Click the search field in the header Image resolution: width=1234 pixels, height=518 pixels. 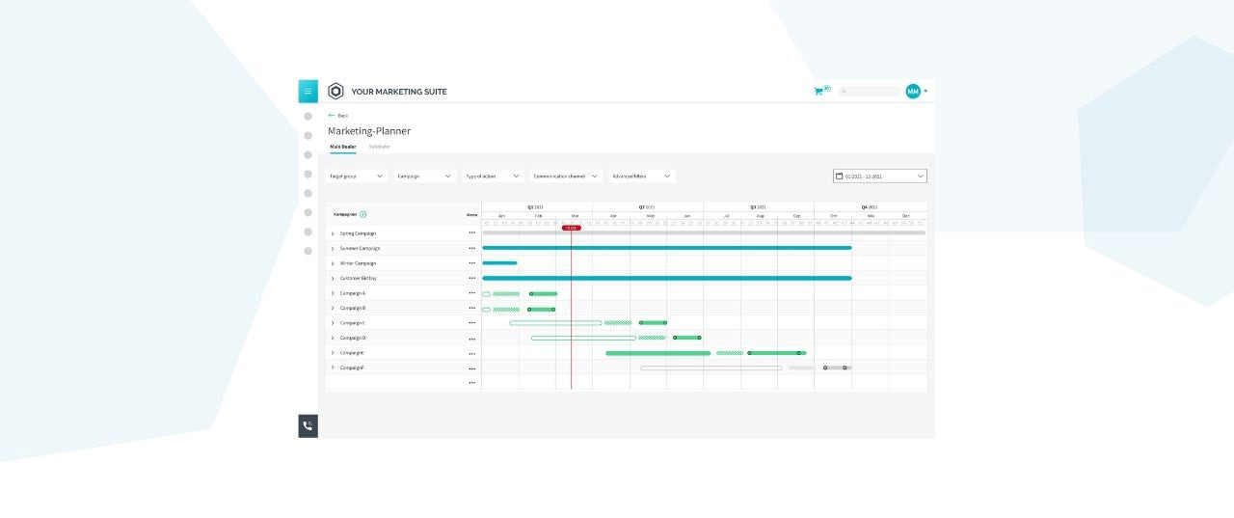tap(872, 92)
